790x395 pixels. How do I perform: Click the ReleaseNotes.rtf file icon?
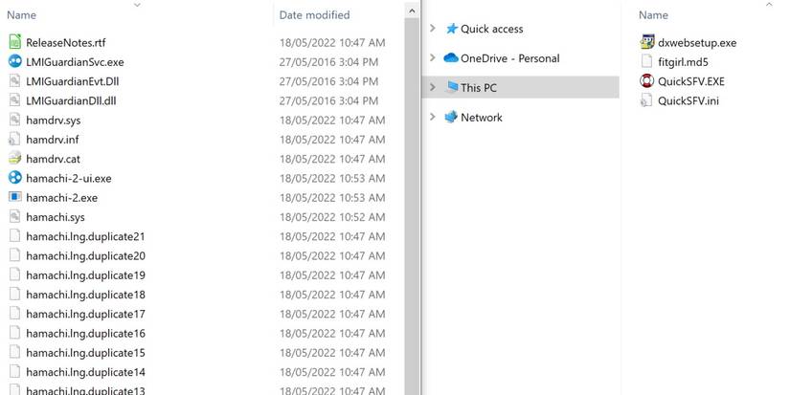coord(14,42)
